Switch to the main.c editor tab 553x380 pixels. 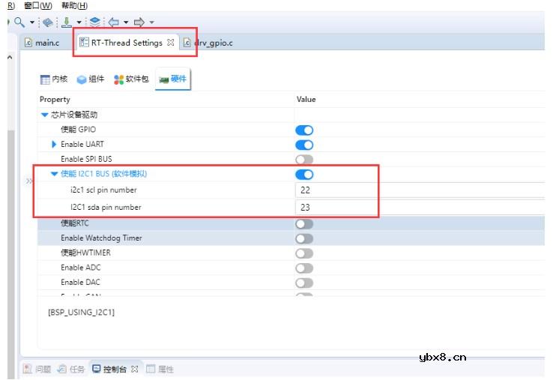coord(41,43)
